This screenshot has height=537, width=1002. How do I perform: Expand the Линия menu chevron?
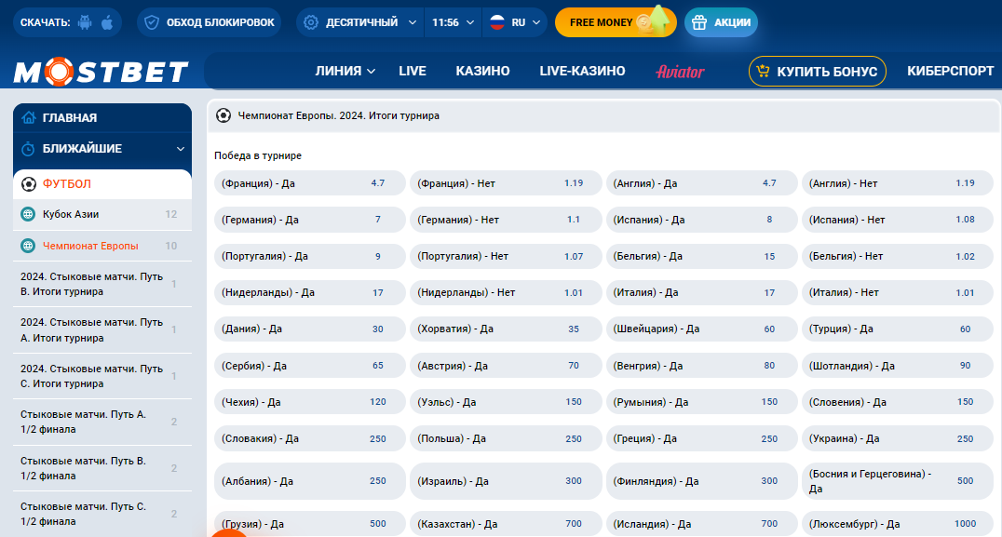click(372, 72)
